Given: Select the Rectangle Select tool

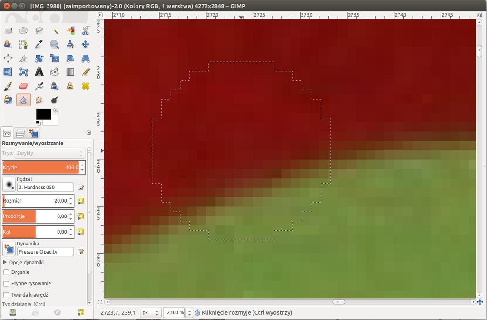Looking at the screenshot, I should click(x=8, y=30).
